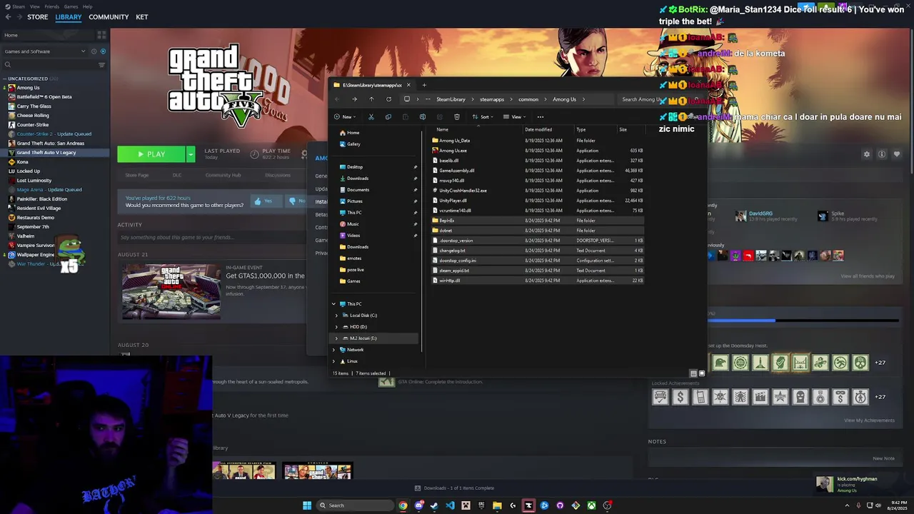Open Steam COMMUNITY tab
This screenshot has width=914, height=514.
(109, 17)
